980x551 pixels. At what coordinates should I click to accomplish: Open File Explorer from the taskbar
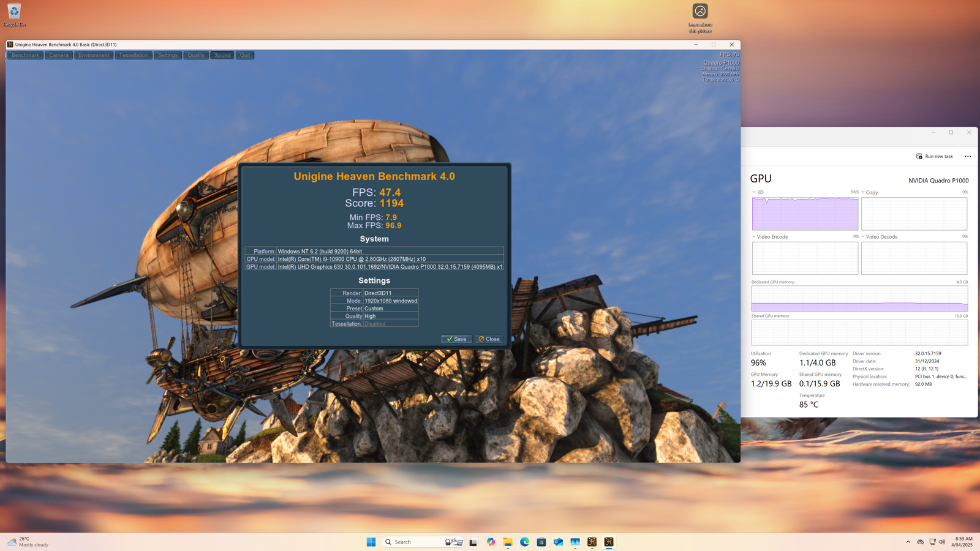(508, 542)
